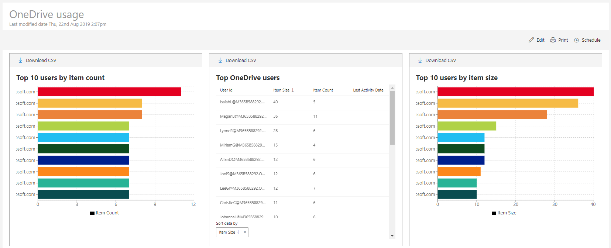Click Download CSV text above item size chart
The width and height of the screenshot is (611, 248).
(440, 60)
